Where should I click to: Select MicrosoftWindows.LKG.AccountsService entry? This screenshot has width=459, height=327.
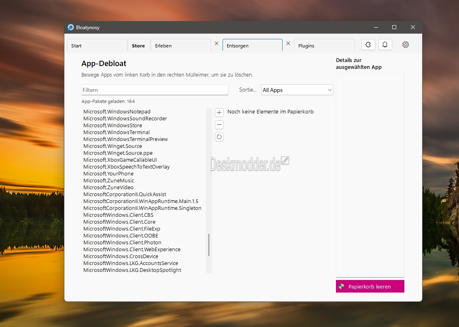(x=131, y=263)
